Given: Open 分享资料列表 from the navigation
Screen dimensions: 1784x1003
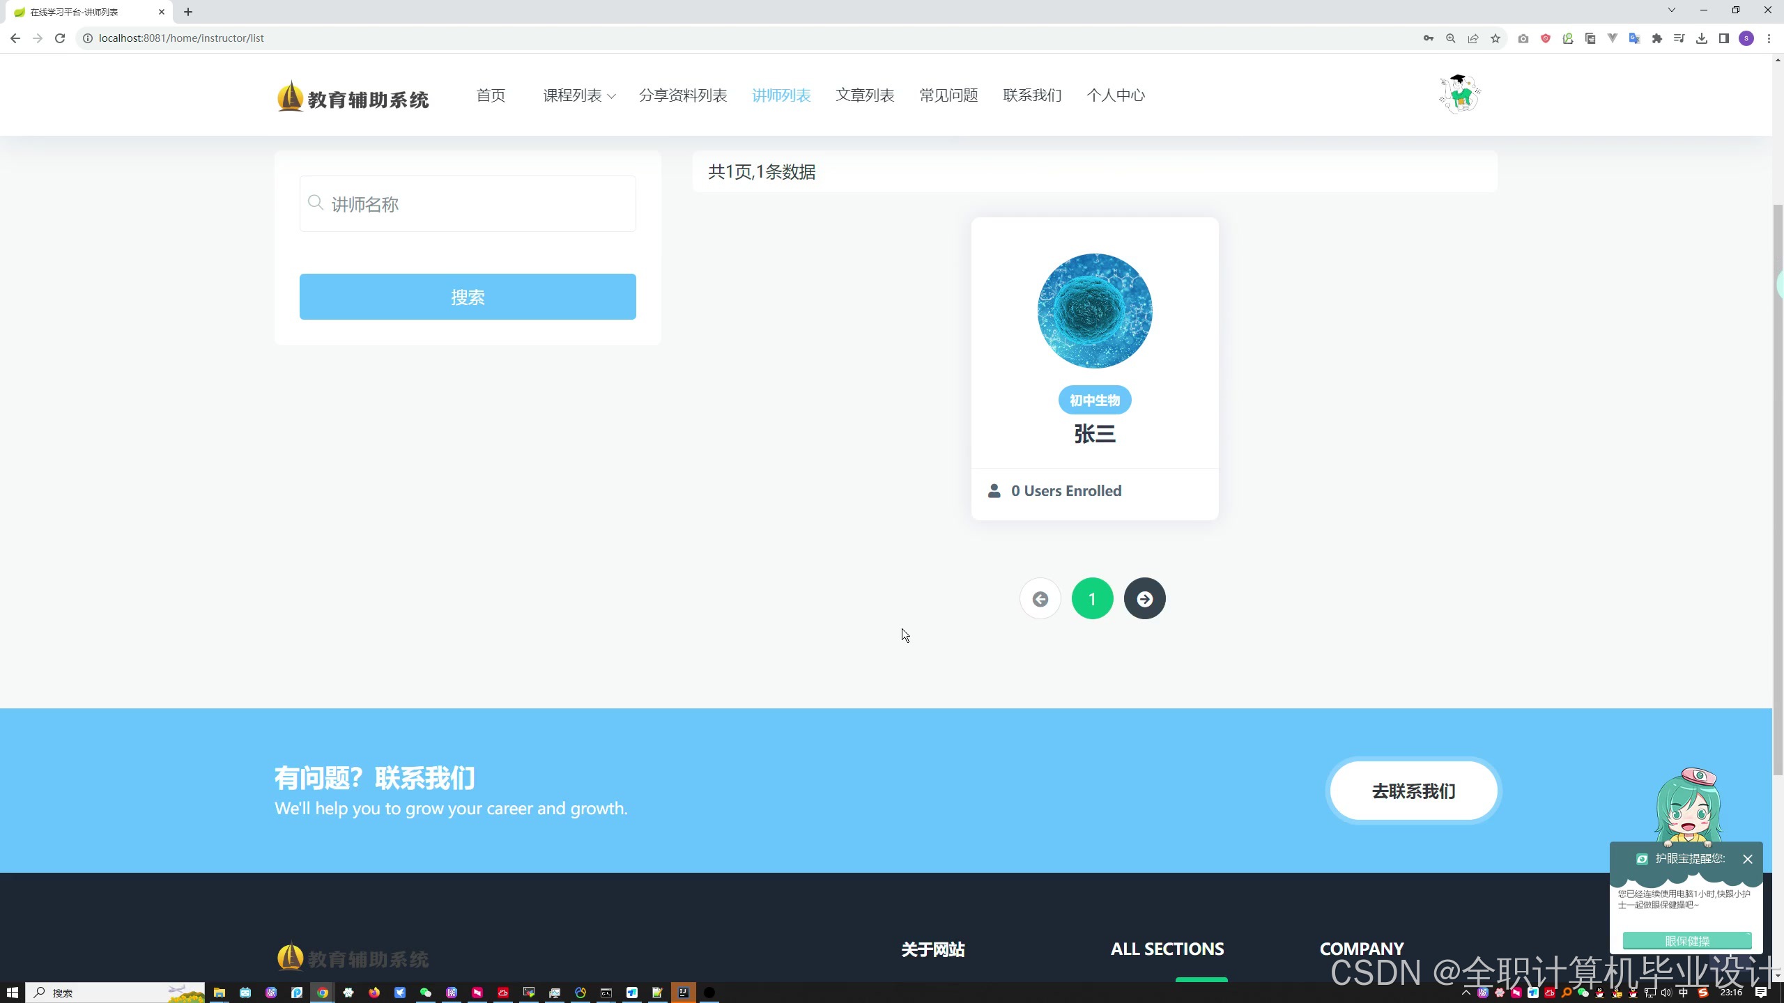Looking at the screenshot, I should click(682, 95).
